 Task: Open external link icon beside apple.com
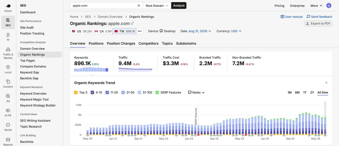[132, 23]
